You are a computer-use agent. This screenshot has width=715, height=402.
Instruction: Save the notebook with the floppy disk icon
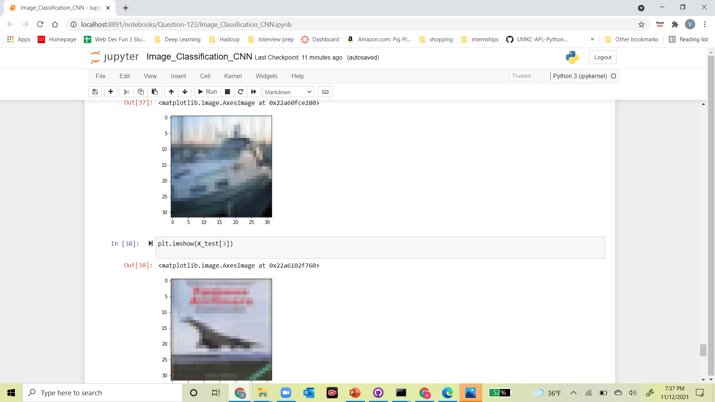point(95,92)
